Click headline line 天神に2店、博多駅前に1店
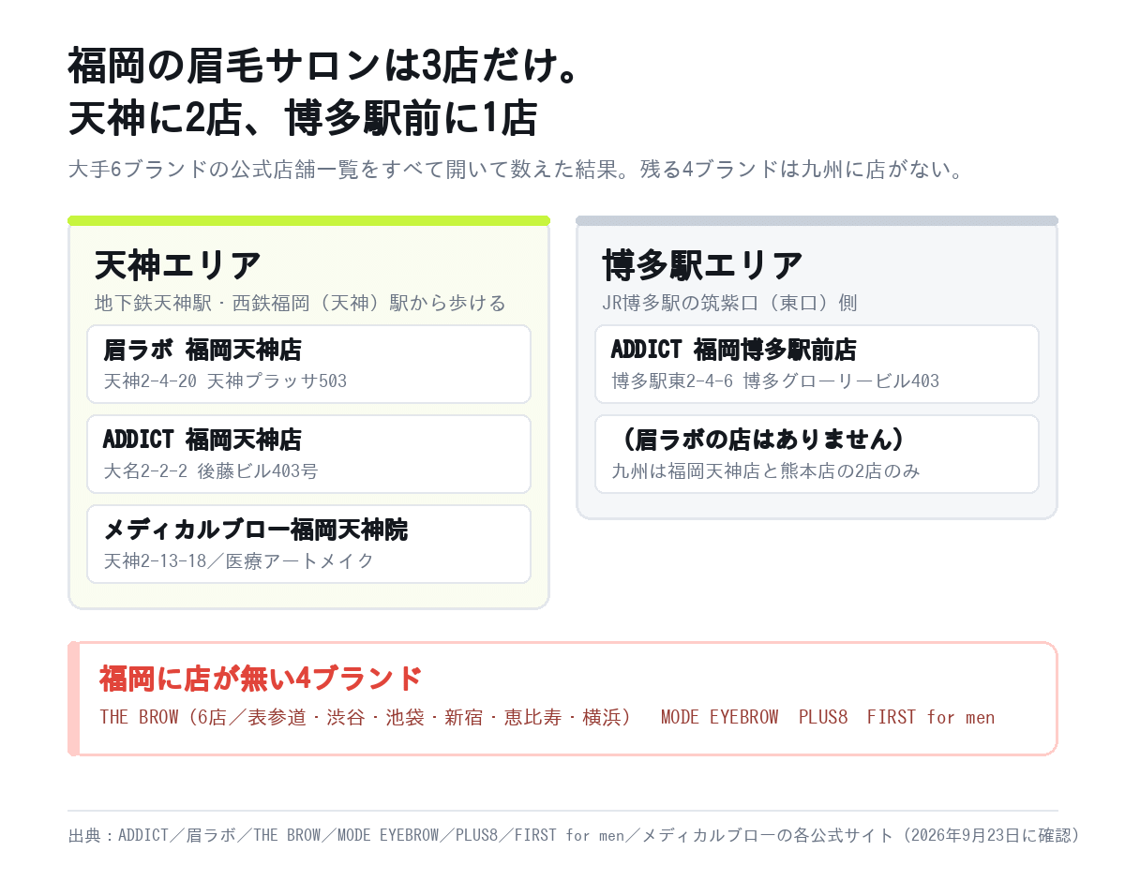Image resolution: width=1125 pixels, height=881 pixels. coord(303,118)
